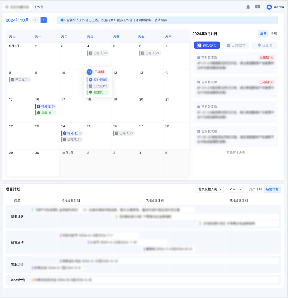The image size is (288, 298).
Task: Switch to the 资产计划 tab
Action: click(x=255, y=189)
